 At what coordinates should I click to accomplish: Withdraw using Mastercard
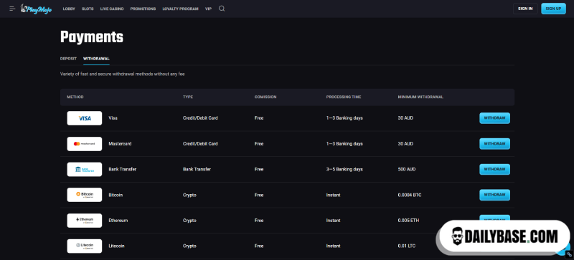[x=494, y=144]
